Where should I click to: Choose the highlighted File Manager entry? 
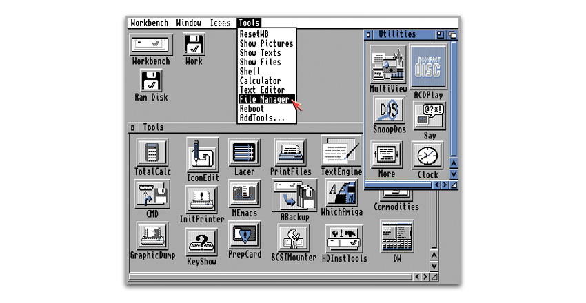(x=267, y=99)
